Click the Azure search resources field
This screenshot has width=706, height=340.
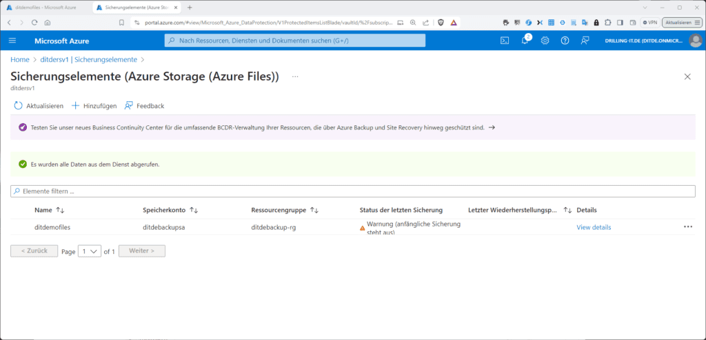pos(295,41)
